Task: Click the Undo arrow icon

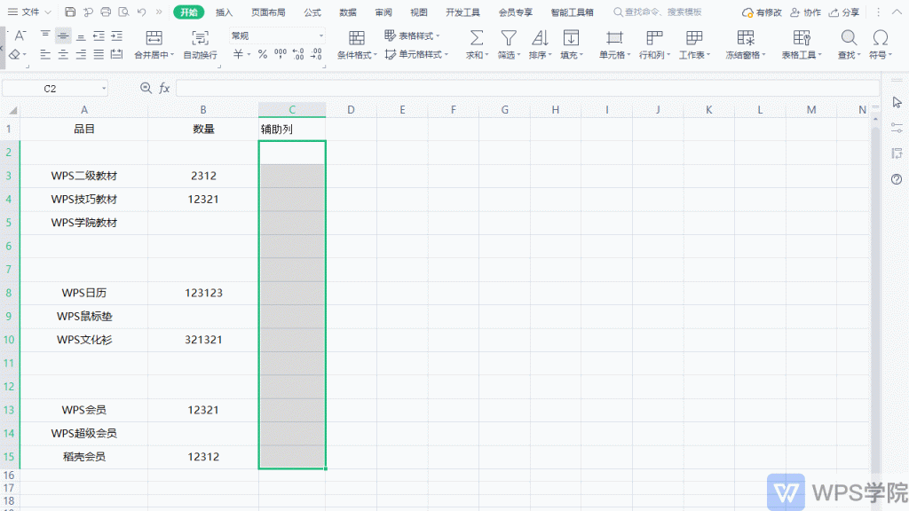Action: [x=141, y=12]
